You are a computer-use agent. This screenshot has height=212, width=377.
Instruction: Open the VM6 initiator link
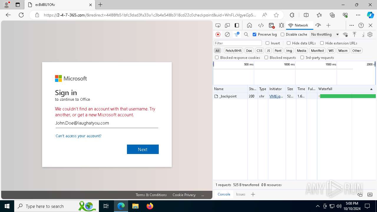(x=276, y=96)
